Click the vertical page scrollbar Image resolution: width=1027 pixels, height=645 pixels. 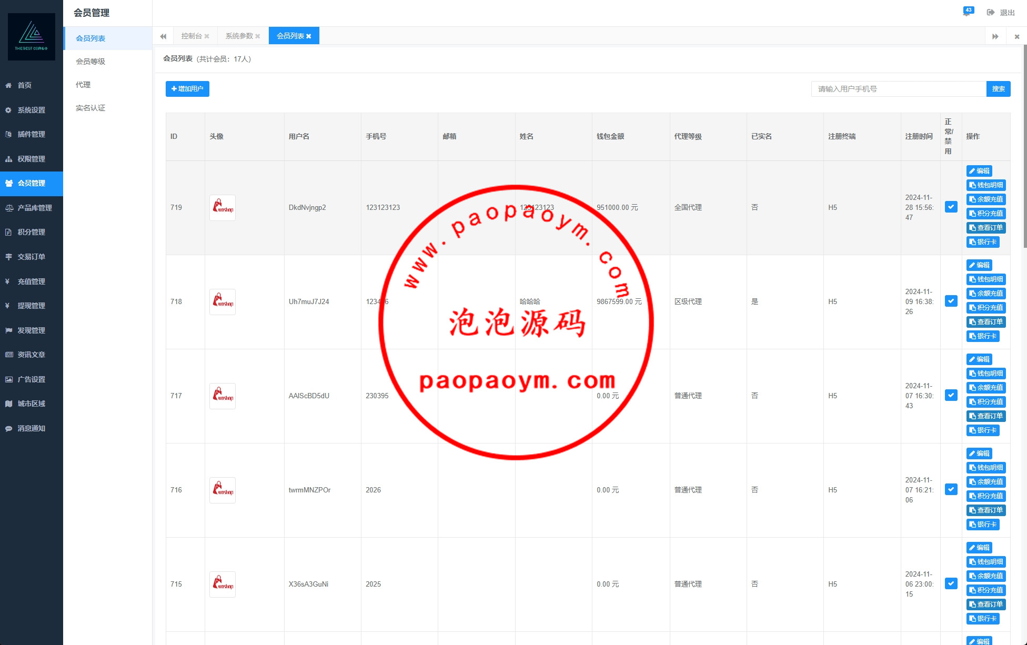point(1025,146)
